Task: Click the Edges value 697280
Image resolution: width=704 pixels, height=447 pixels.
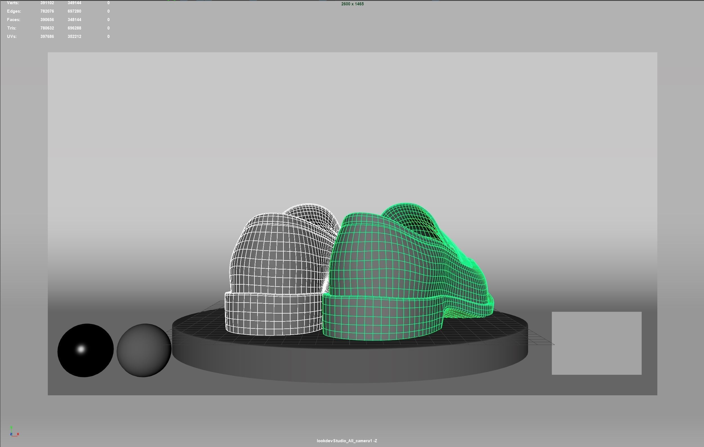Action: point(74,11)
